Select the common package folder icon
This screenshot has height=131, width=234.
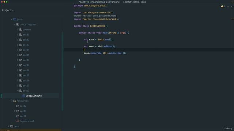pyautogui.click(x=21, y=29)
